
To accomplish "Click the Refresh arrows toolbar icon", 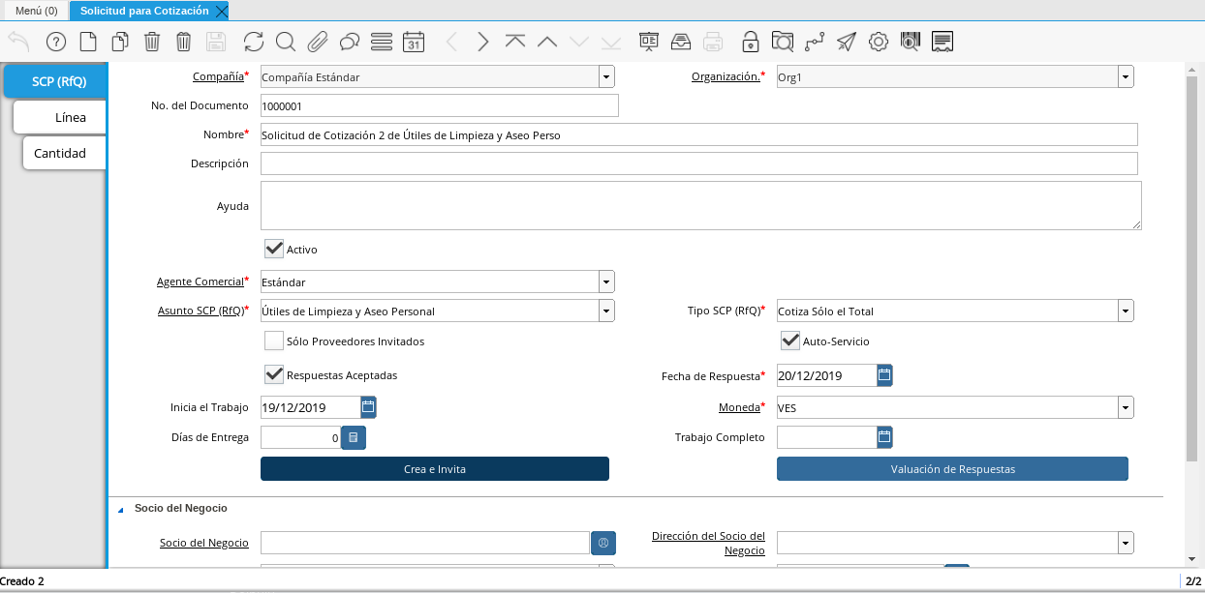I will point(254,42).
